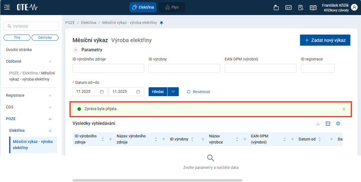Filter the Název výrobního zdroje column

click(164, 139)
